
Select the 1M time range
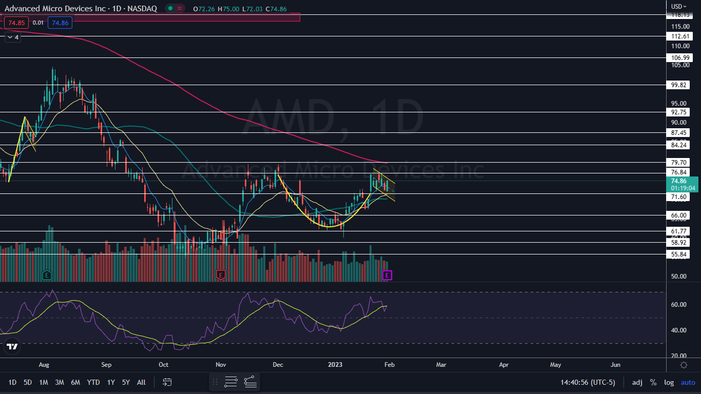pyautogui.click(x=44, y=382)
